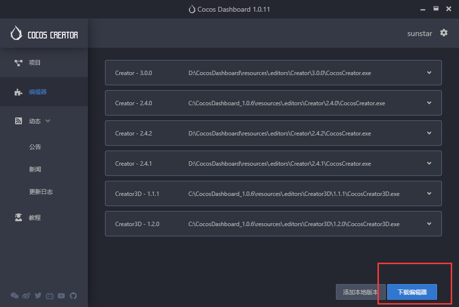Select the Creator - 2.4.0 version label
Screen dimensions: 459x307
[x=133, y=103]
